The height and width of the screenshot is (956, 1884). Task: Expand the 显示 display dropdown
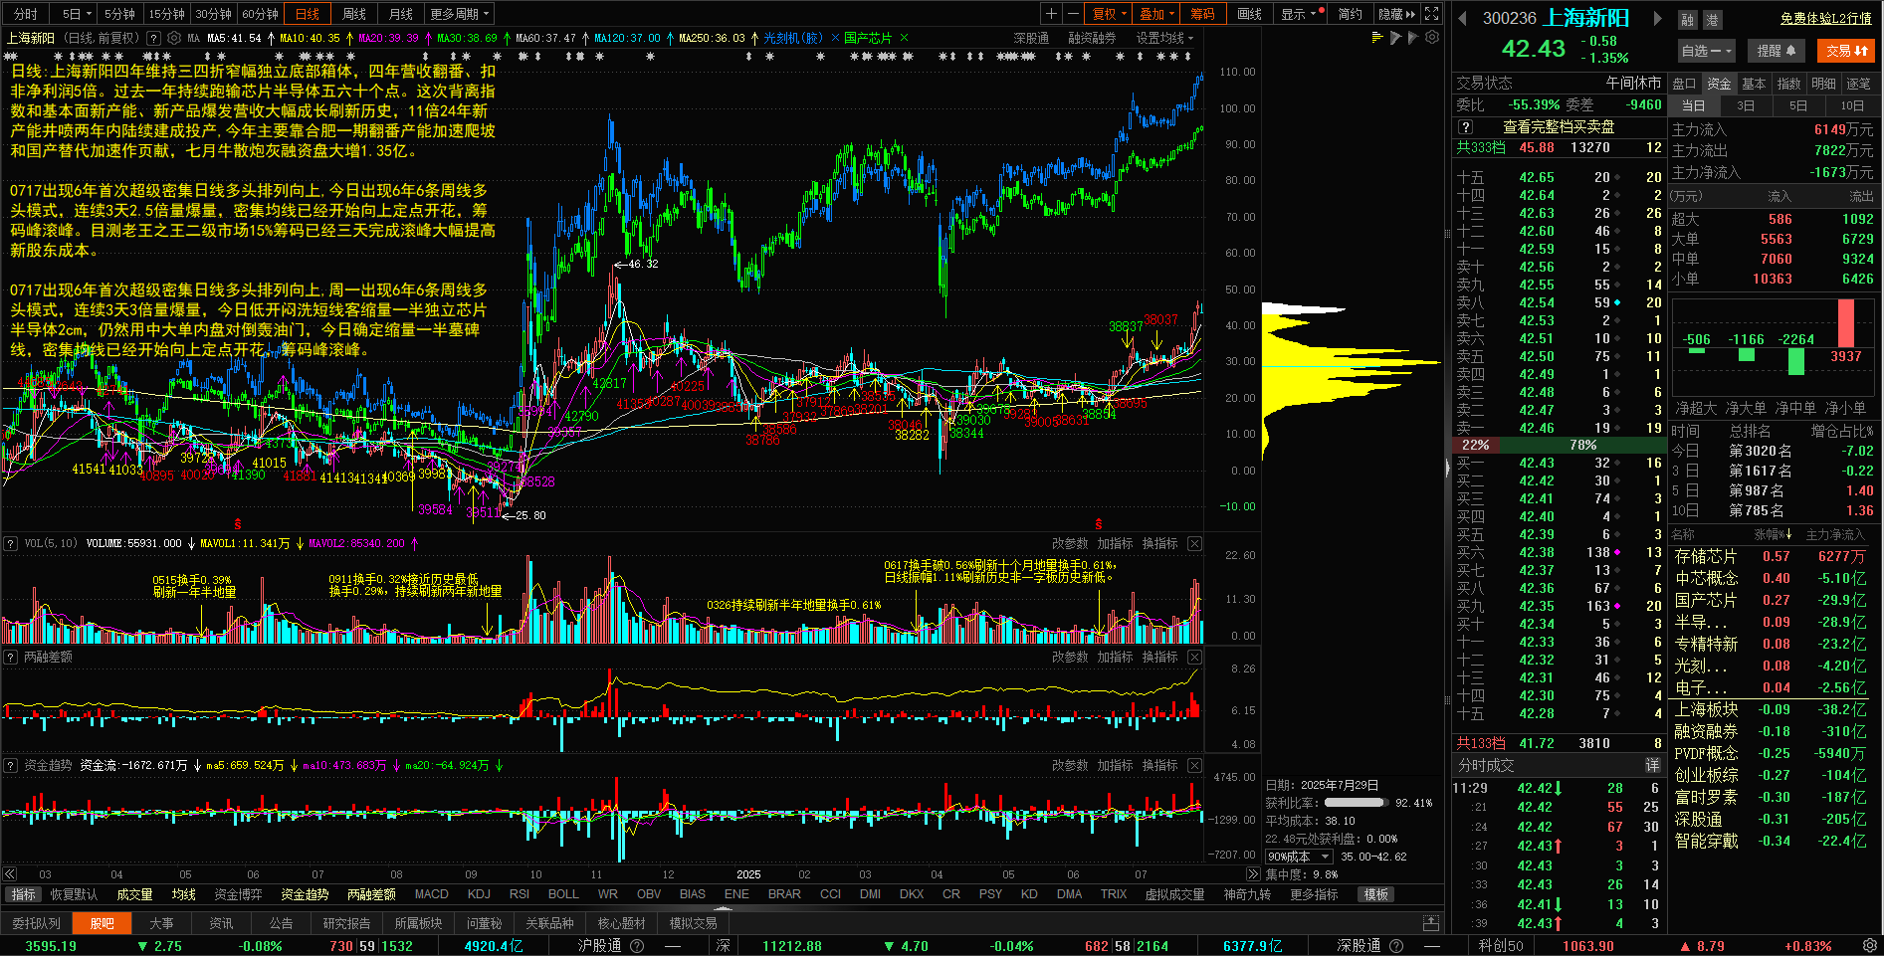pyautogui.click(x=1299, y=14)
